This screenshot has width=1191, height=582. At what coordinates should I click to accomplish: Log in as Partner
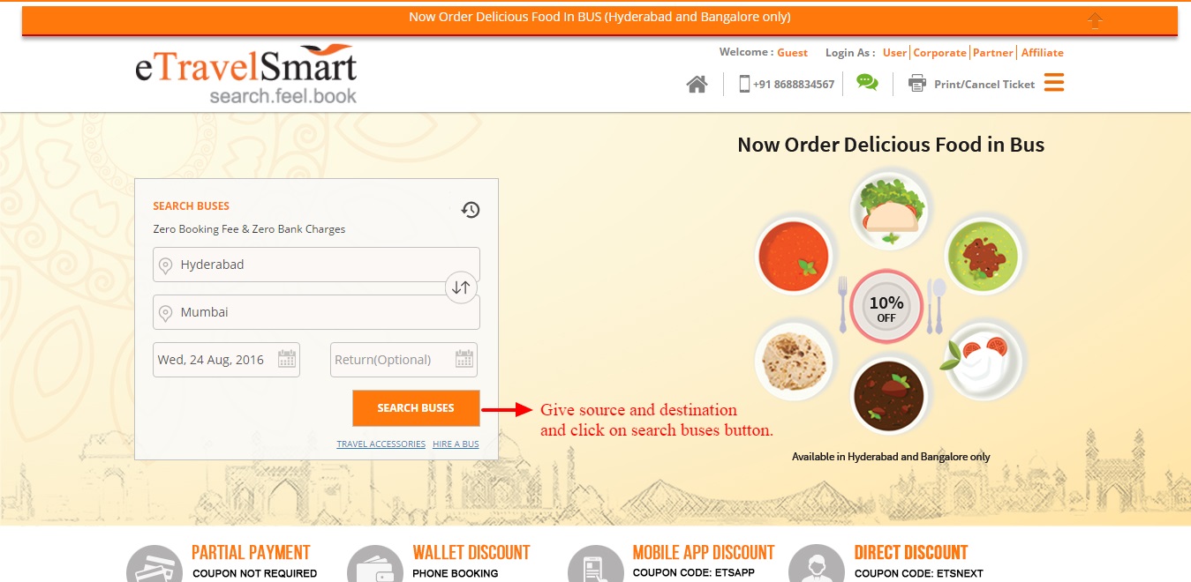[993, 53]
